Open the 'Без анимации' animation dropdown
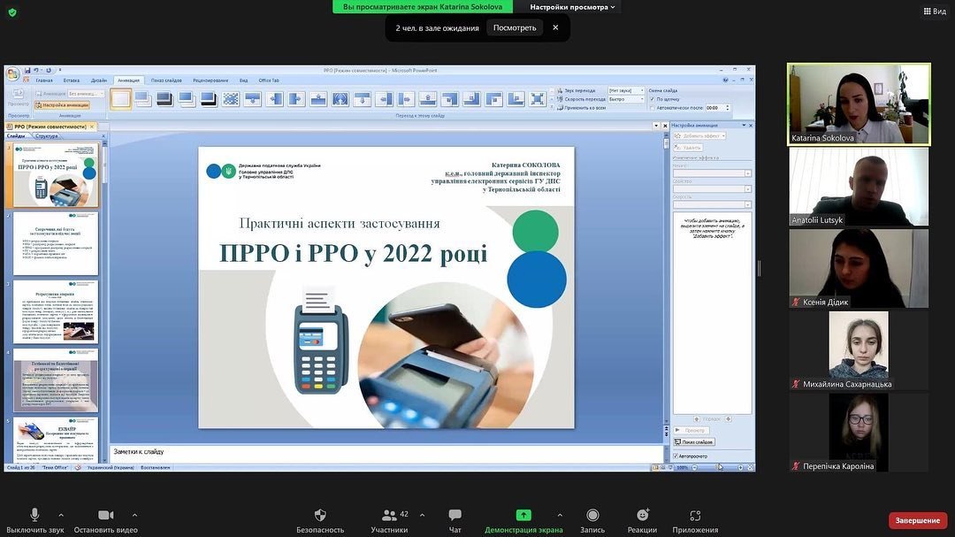Viewport: 955px width, 537px height. tap(86, 94)
